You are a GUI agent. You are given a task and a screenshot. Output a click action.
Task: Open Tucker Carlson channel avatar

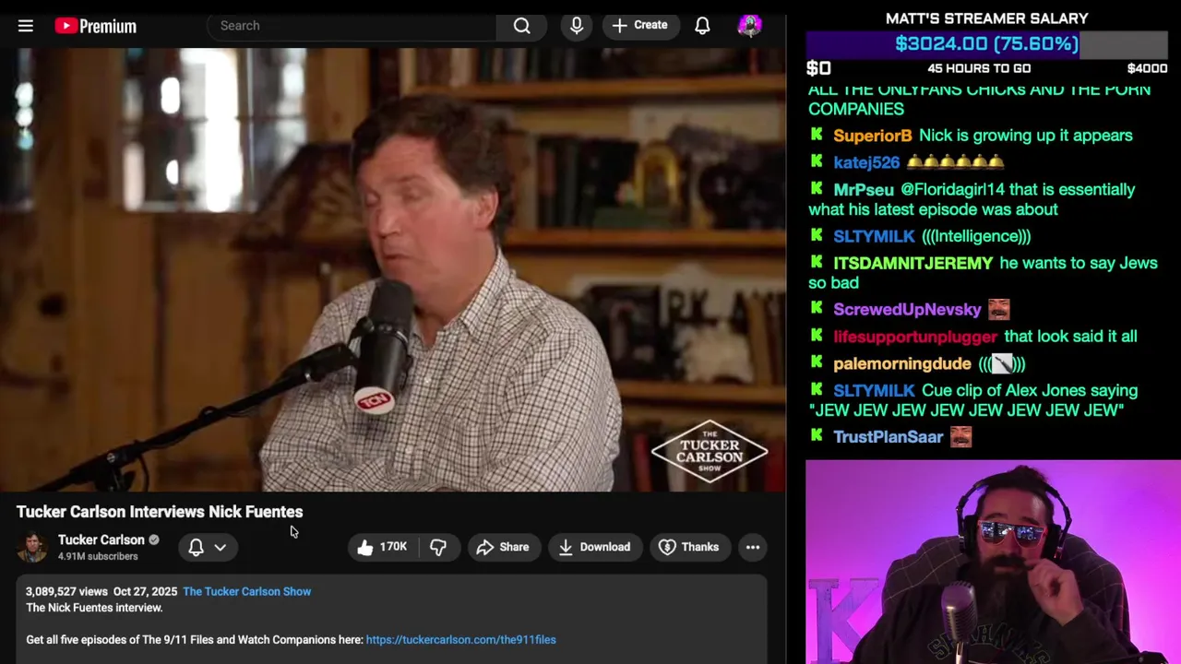[x=32, y=547]
